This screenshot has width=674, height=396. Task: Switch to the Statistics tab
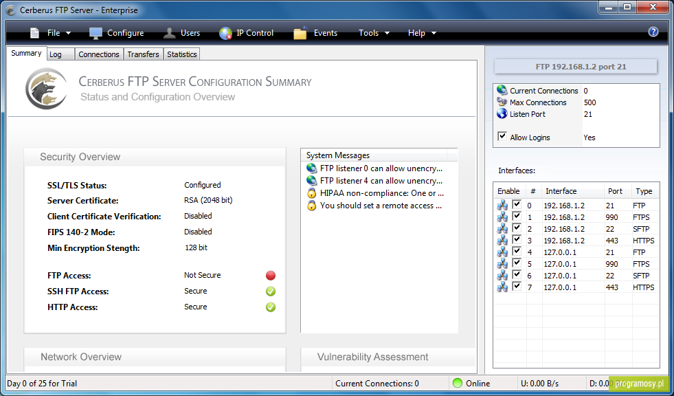pyautogui.click(x=182, y=54)
